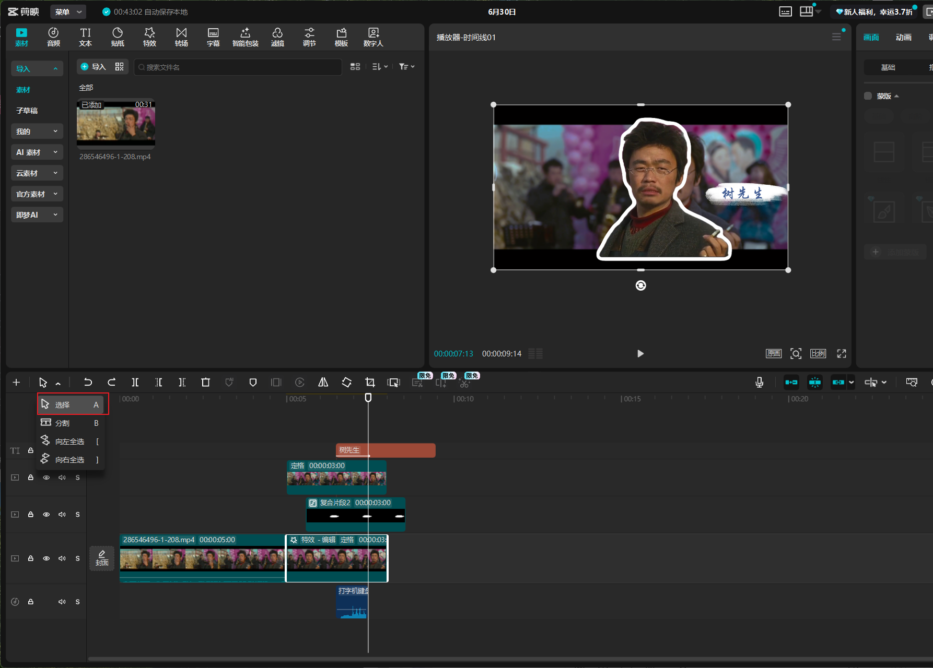This screenshot has height=668, width=933.
Task: Expand the 官方素材 section
Action: [37, 194]
